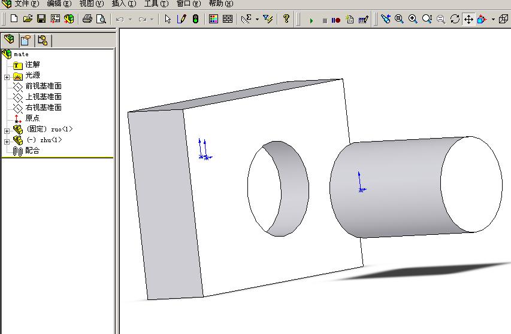The height and width of the screenshot is (334, 511).
Task: Select the 上视基准面 plane
Action: (43, 97)
